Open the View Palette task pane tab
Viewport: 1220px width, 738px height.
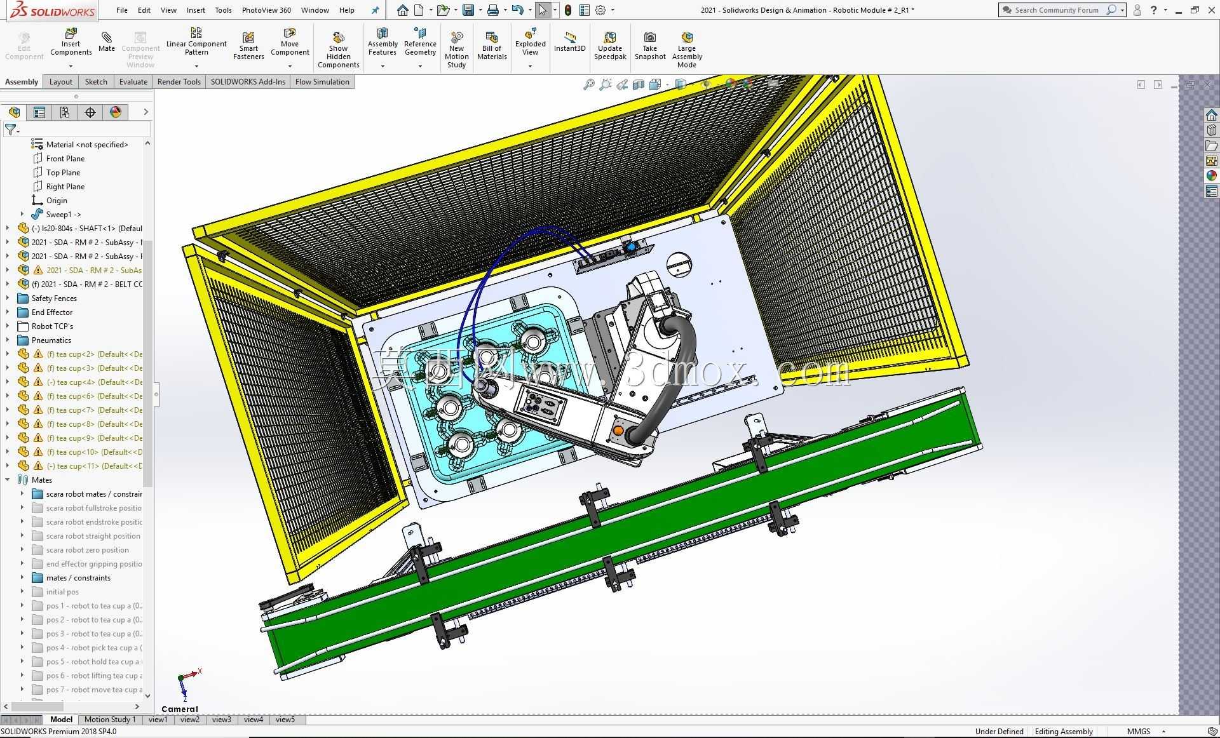click(1212, 161)
